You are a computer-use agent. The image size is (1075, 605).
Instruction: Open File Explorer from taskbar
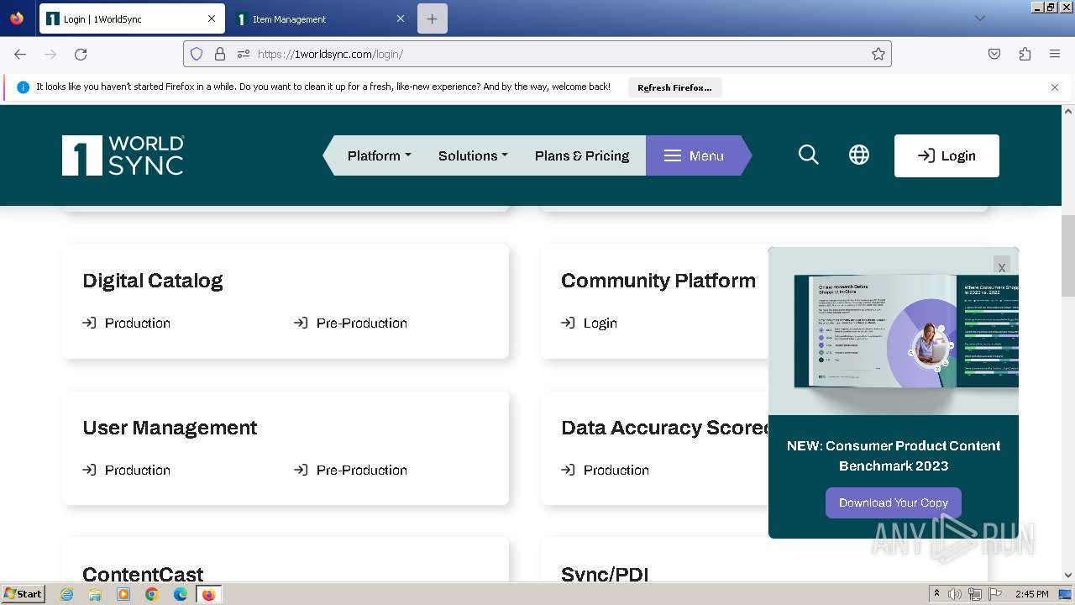point(95,594)
